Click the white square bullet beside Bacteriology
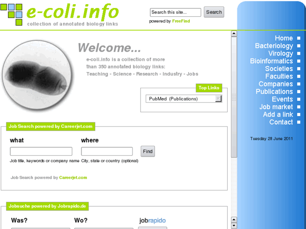This screenshot has height=229, width=306. click(298, 46)
